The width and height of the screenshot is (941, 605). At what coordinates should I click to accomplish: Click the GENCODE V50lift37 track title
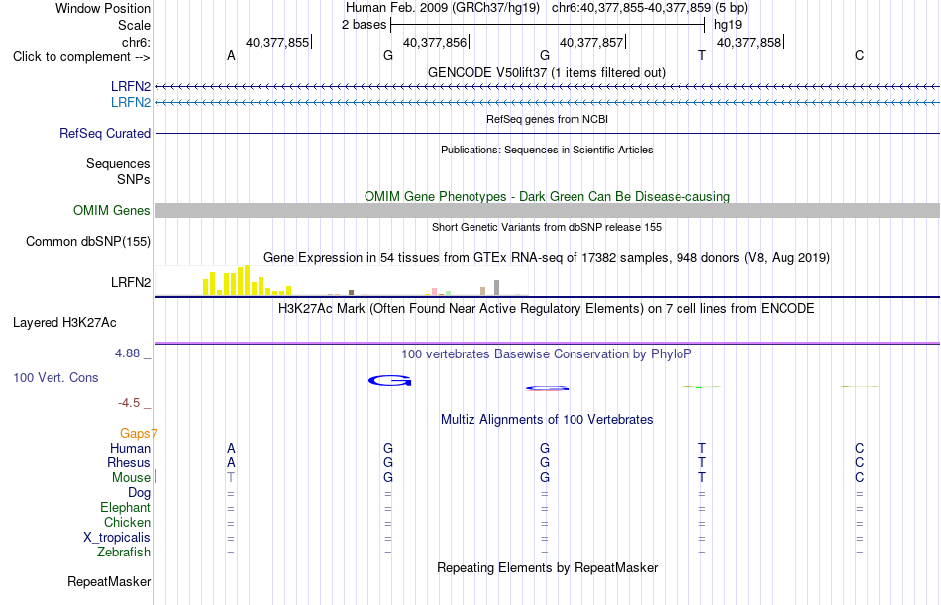(547, 73)
